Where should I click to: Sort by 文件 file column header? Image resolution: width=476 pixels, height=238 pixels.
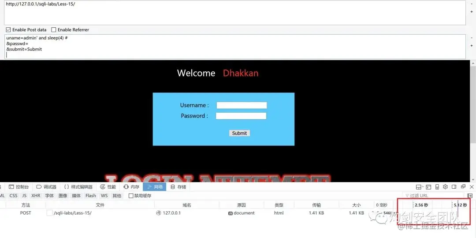point(100,205)
